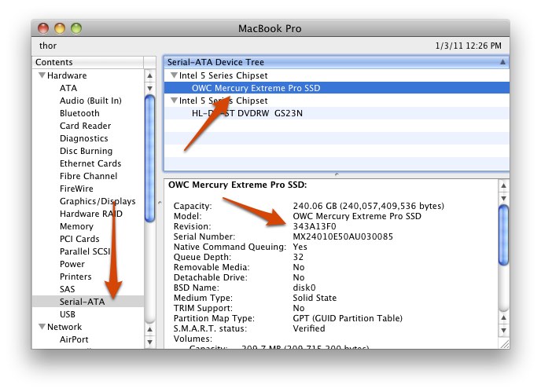
Task: Click the Native Command Queuing label
Action: pos(230,247)
